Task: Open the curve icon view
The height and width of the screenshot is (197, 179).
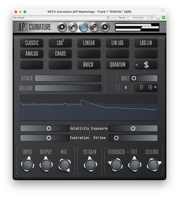Action: click(73, 27)
